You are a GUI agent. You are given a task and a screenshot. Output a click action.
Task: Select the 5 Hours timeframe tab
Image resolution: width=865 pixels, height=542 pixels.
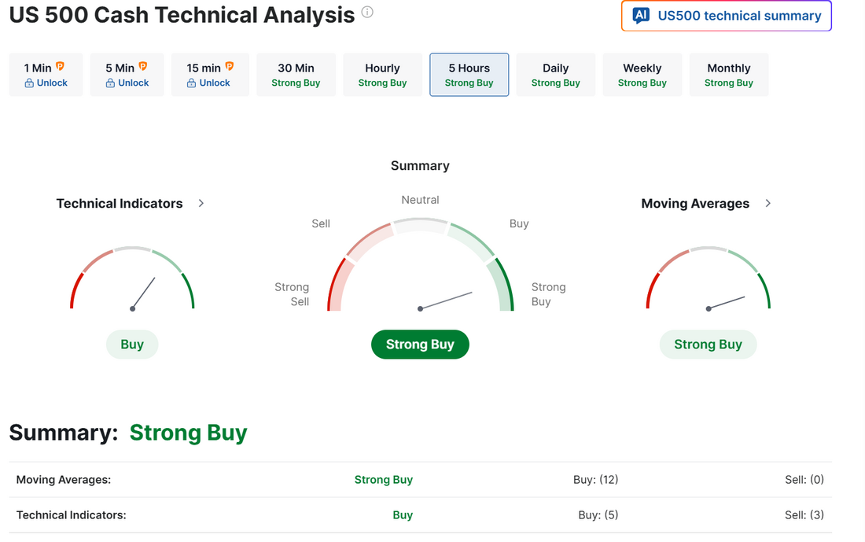[x=469, y=75]
